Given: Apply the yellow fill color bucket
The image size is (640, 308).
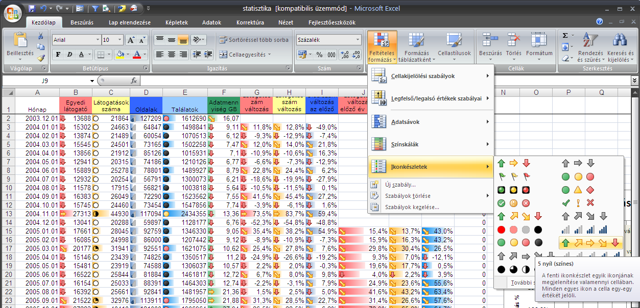Looking at the screenshot, I should coord(120,55).
